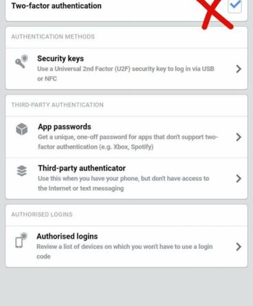
Task: Click the Two-factor authentication label
Action: pyautogui.click(x=56, y=6)
